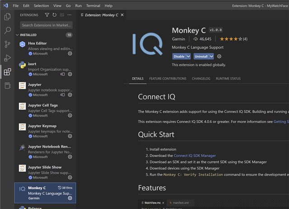Click the Disable button
The width and height of the screenshot is (289, 209).
(179, 57)
